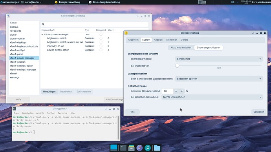This screenshot has width=271, height=152.
Task: Toggle the lock radio for inactivity-on-ac
Action: (101, 46)
